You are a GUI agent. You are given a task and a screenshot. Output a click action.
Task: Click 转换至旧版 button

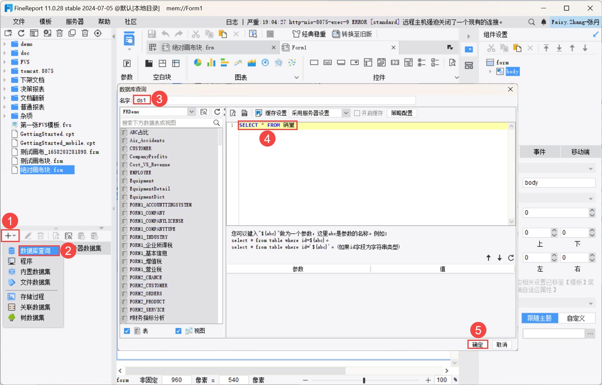coord(352,34)
